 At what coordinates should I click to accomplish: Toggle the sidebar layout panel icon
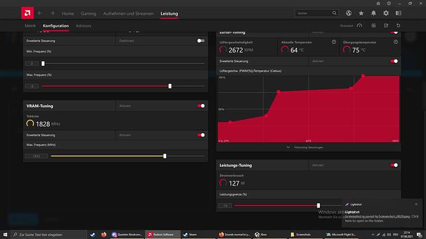point(398,13)
